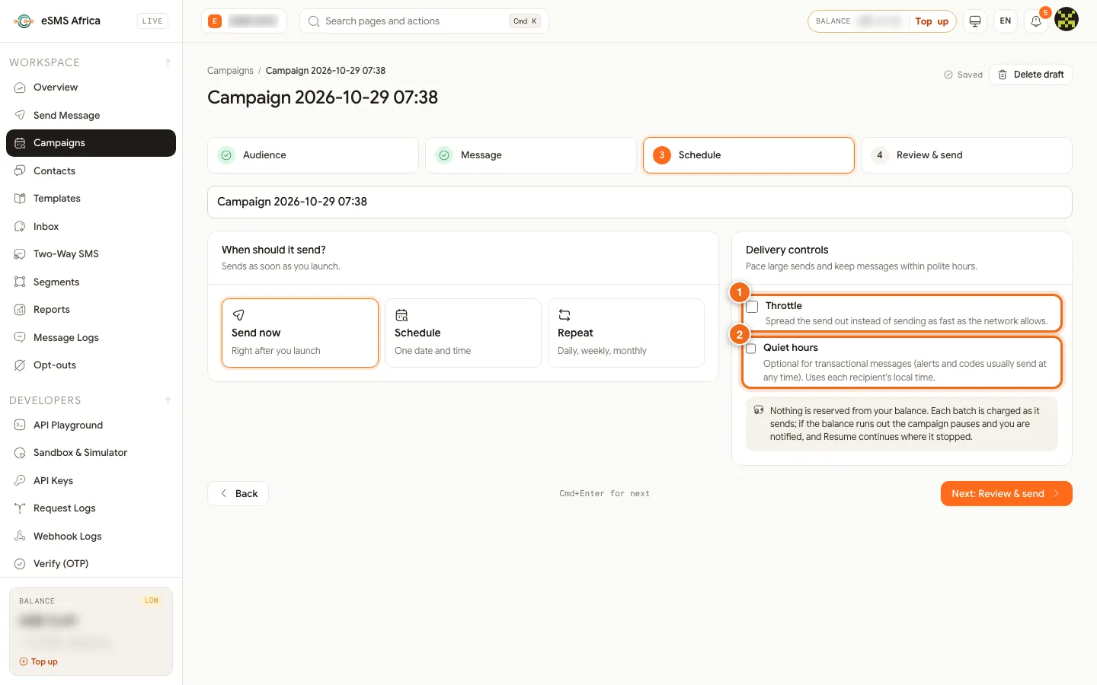Click the orange workspace E badge
Image resolution: width=1097 pixels, height=685 pixels.
tap(215, 21)
